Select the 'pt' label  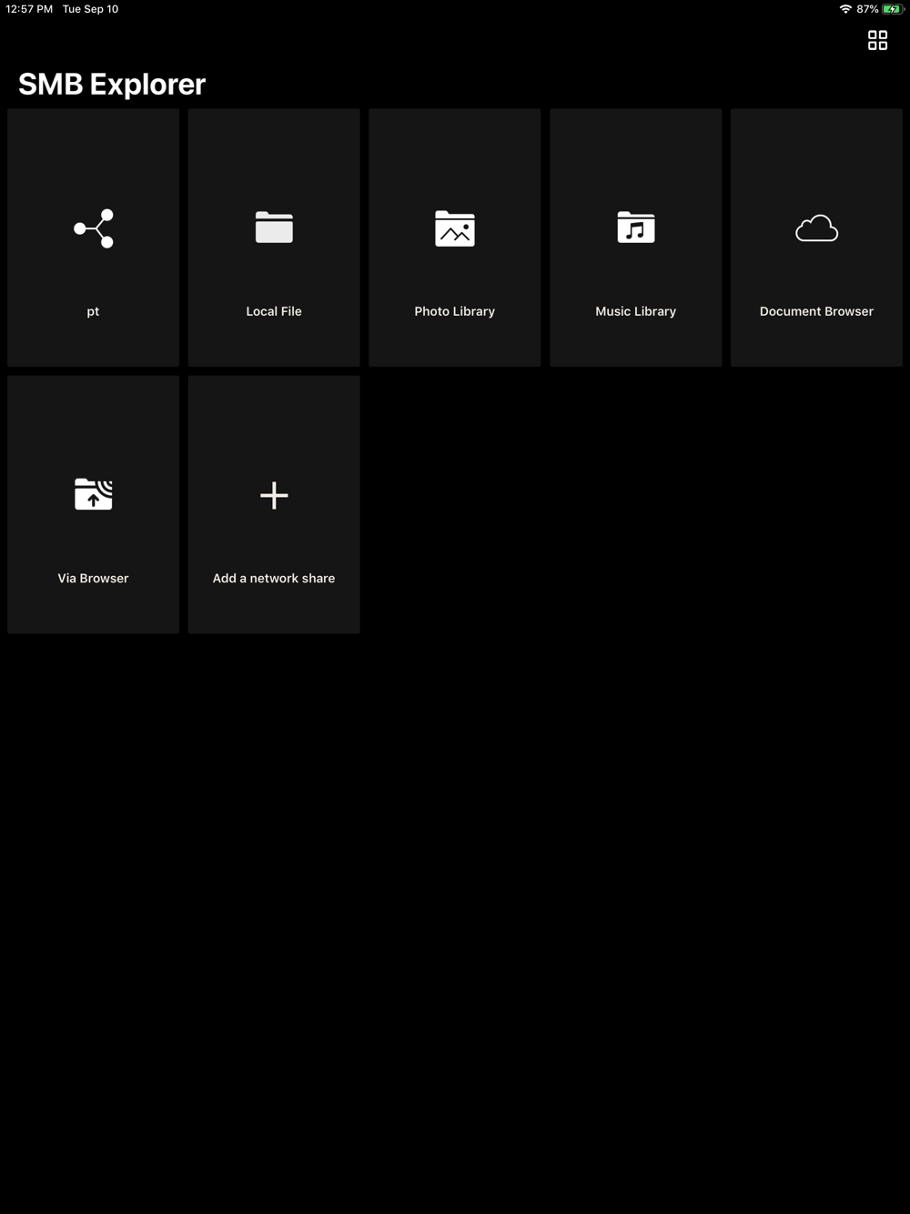click(93, 311)
